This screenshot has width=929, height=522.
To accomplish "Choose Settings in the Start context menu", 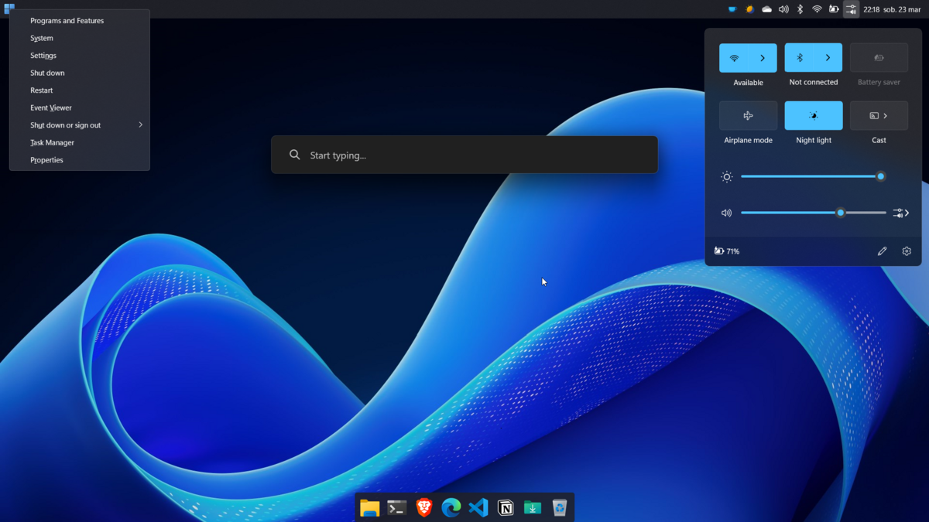I will pyautogui.click(x=80, y=56).
